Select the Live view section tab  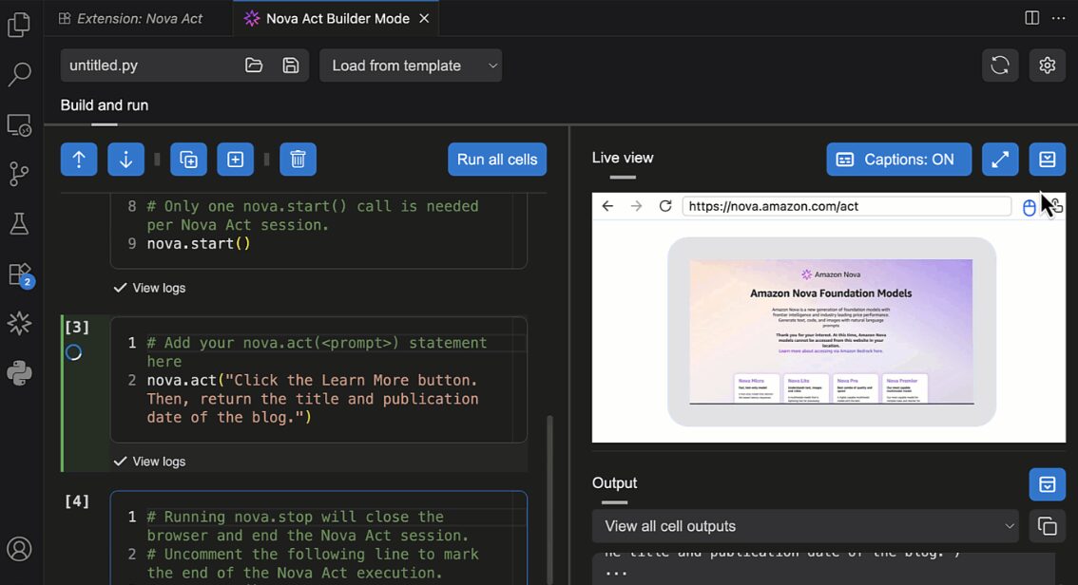(623, 158)
